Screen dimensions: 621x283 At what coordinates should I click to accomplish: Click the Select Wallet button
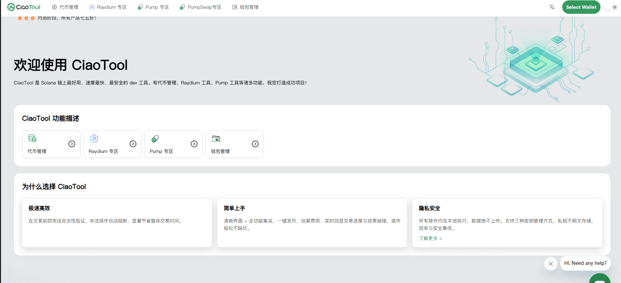581,7
